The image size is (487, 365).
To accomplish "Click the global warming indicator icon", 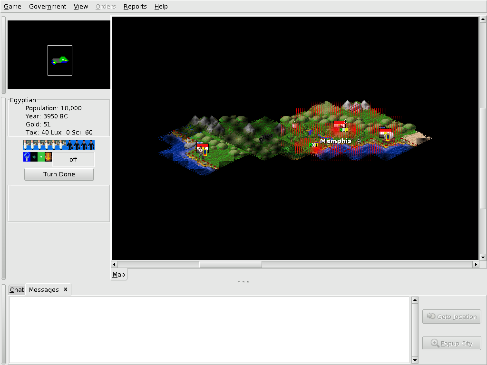I will [34, 157].
